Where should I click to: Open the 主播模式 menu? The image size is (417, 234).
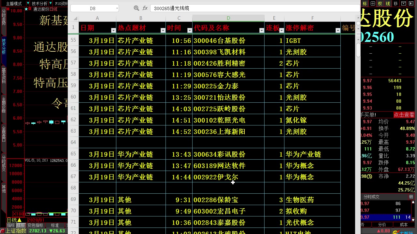point(14,4)
